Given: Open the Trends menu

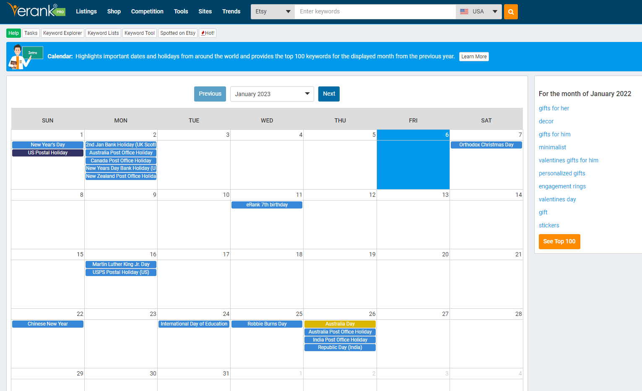Looking at the screenshot, I should tap(231, 11).
